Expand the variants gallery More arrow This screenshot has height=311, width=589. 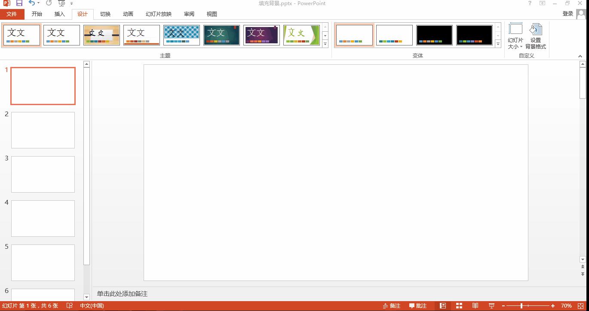pos(498,44)
